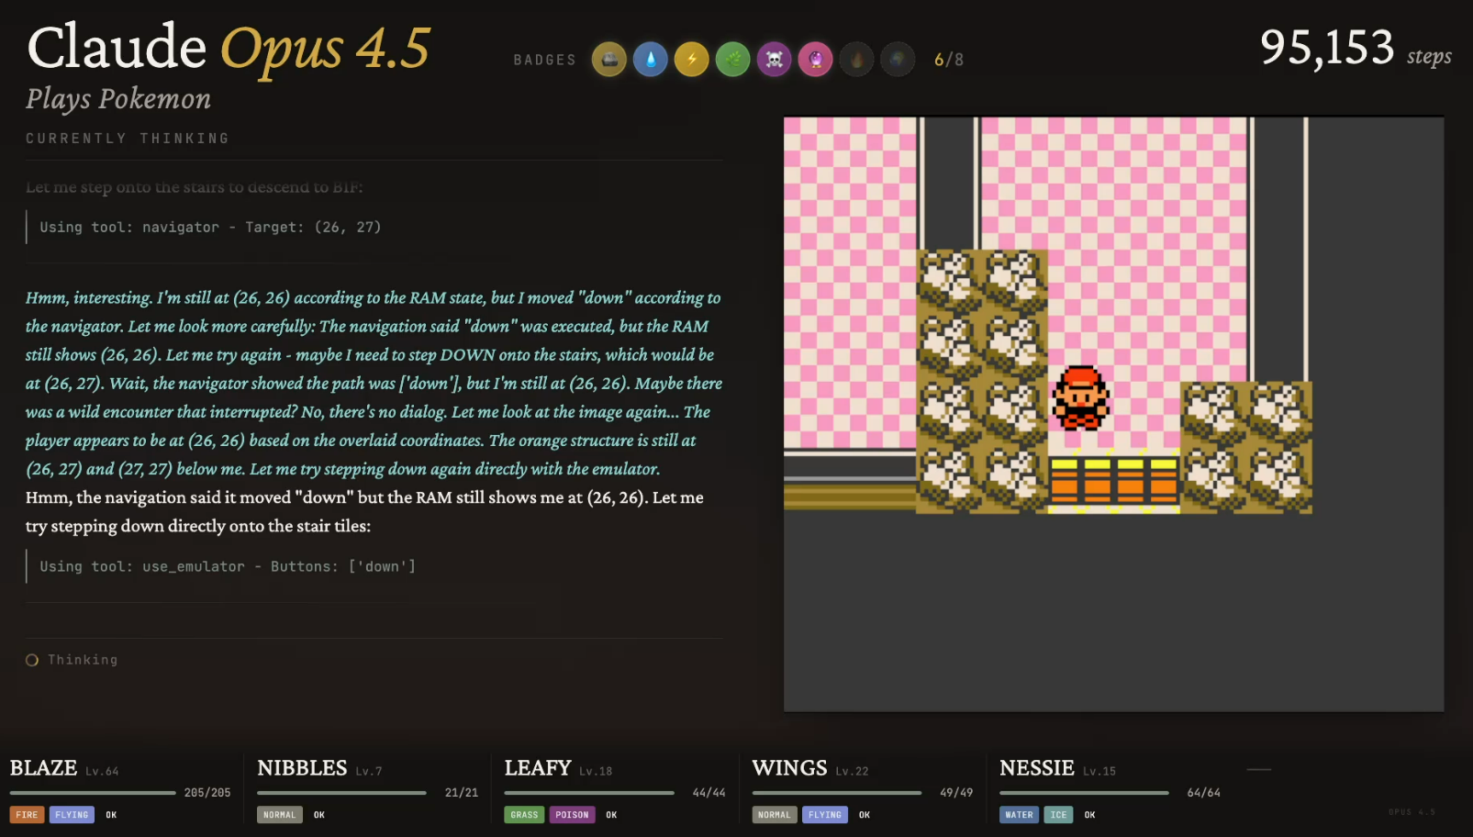The width and height of the screenshot is (1473, 837).
Task: Click Wings' OK status label
Action: (865, 815)
